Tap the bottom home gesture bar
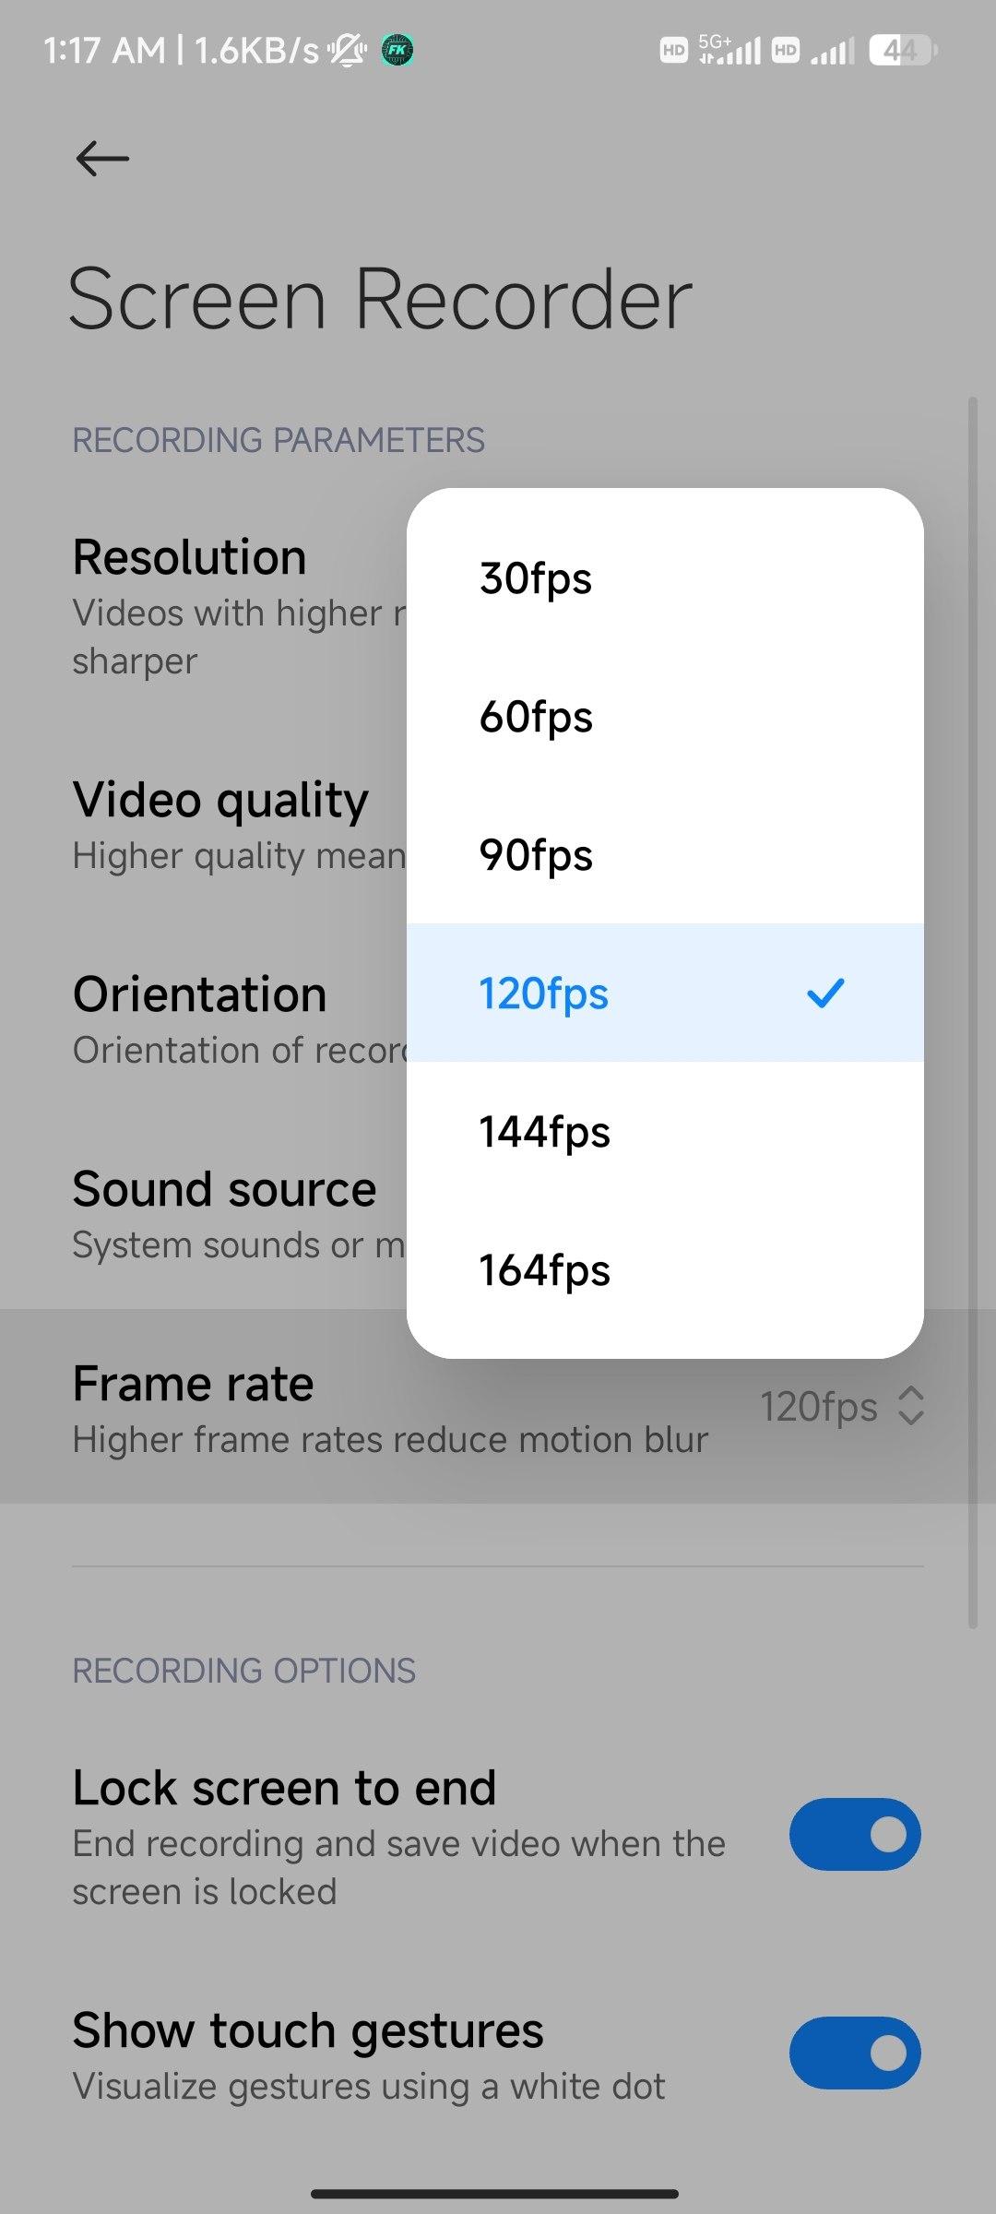Screen dimensions: 996x2214 (x=495, y=2193)
